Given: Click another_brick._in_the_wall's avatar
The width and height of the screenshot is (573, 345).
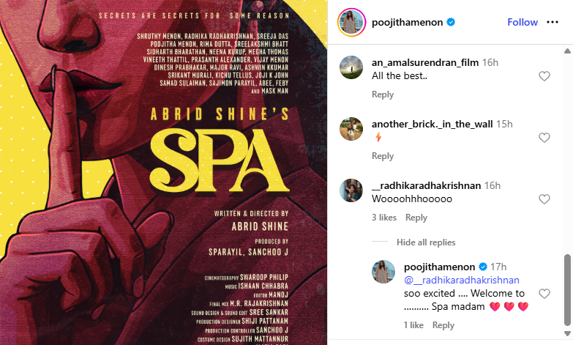Looking at the screenshot, I should (351, 129).
